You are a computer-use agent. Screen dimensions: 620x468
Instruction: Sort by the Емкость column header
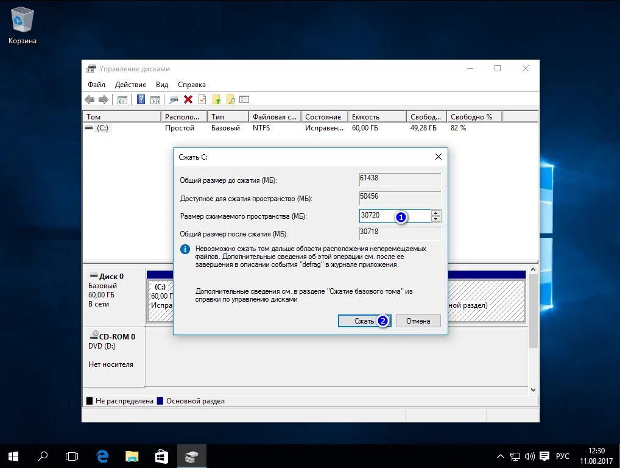[377, 117]
